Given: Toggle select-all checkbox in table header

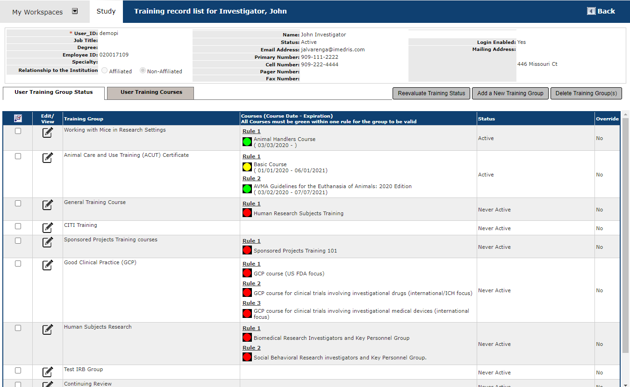Looking at the screenshot, I should coord(18,119).
